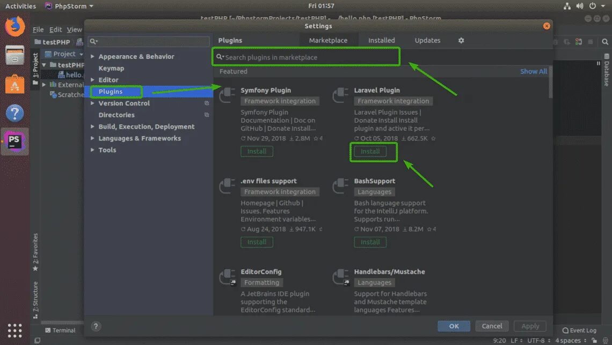The image size is (612, 345).
Task: Select hello.php in project tree
Action: pyautogui.click(x=70, y=75)
